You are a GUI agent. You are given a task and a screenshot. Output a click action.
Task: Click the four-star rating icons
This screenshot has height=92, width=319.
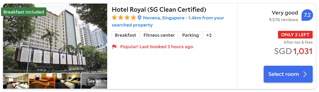tap(124, 18)
